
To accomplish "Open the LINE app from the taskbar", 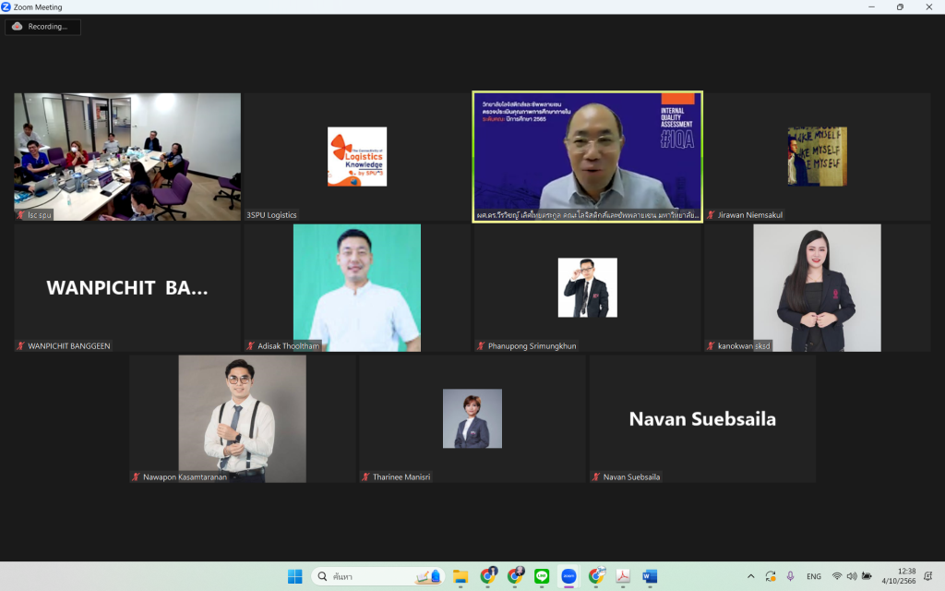I will coord(542,576).
